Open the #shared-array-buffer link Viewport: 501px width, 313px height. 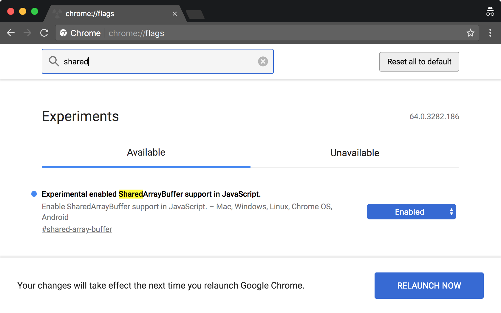coord(77,229)
